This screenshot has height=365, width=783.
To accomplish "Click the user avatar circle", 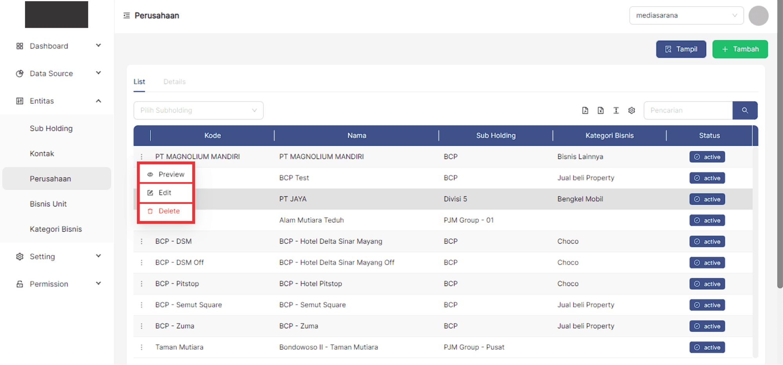I will coord(758,16).
